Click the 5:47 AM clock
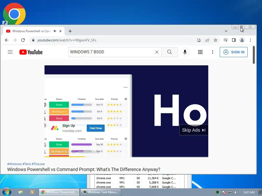The image size is (262, 196). pos(249,192)
